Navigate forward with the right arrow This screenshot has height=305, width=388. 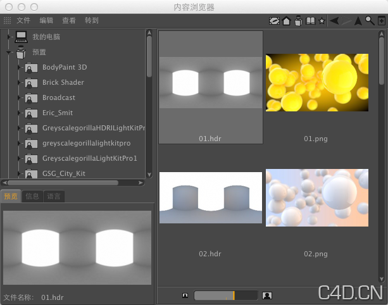pyautogui.click(x=346, y=21)
